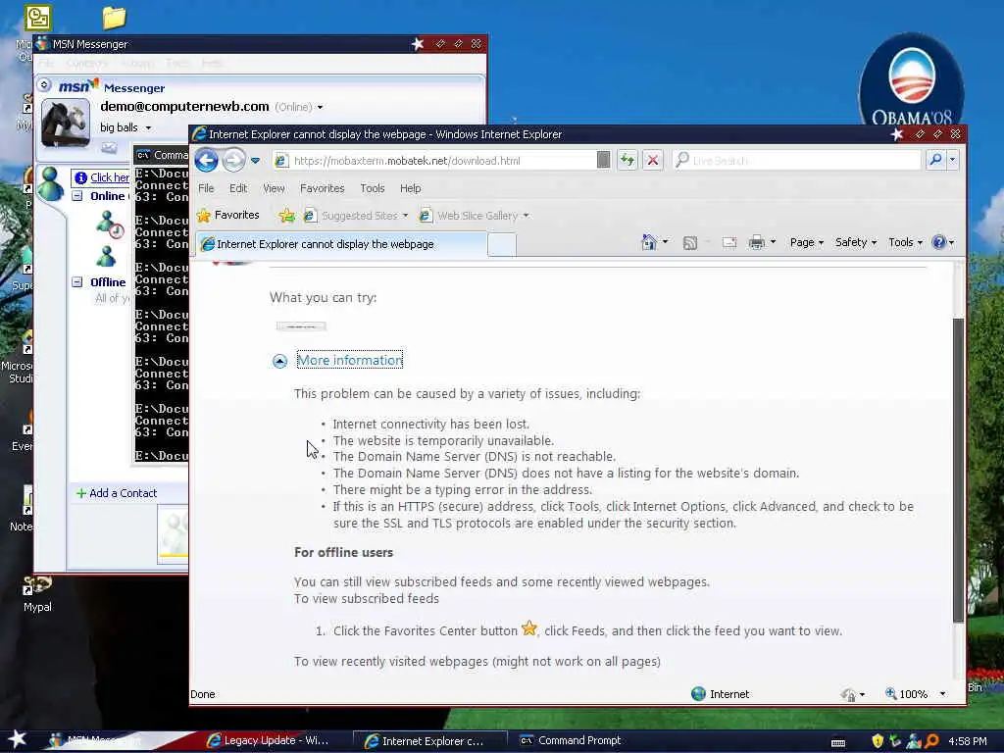1004x753 pixels.
Task: Open the recent pages dropdown beside Forward
Action: pyautogui.click(x=255, y=160)
